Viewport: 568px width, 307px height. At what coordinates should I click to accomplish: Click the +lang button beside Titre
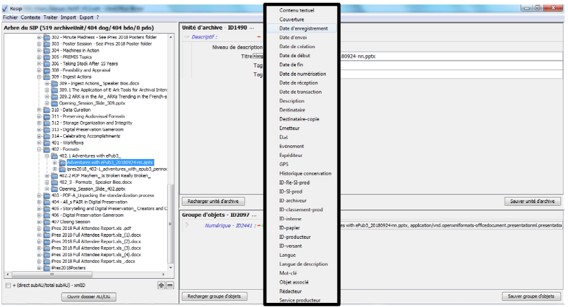pyautogui.click(x=259, y=56)
